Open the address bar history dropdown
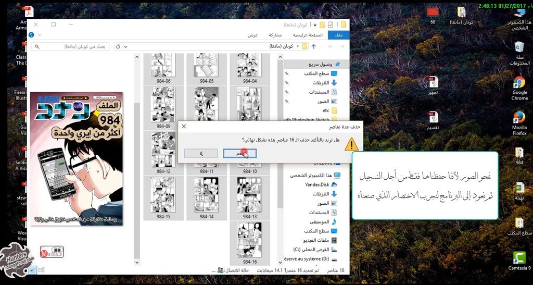Image resolution: width=533 pixels, height=285 pixels. point(126,46)
